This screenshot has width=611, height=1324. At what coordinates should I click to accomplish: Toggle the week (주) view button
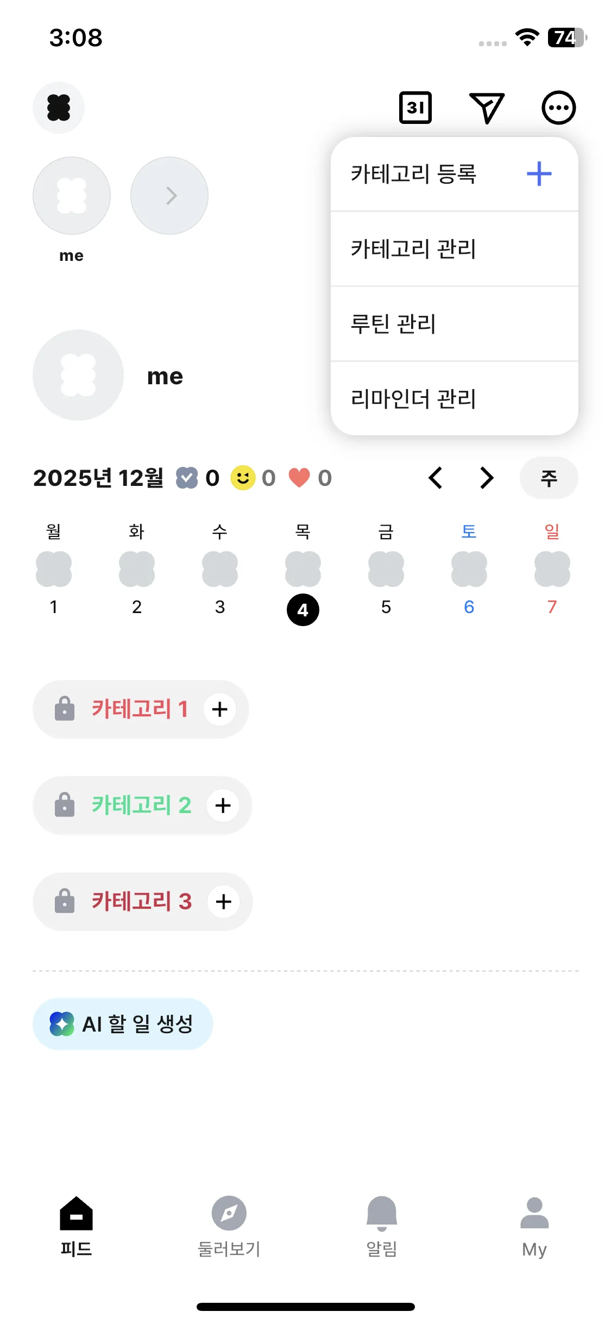point(549,478)
